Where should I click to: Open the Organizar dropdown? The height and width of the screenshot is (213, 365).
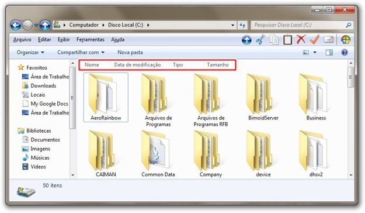[30, 52]
